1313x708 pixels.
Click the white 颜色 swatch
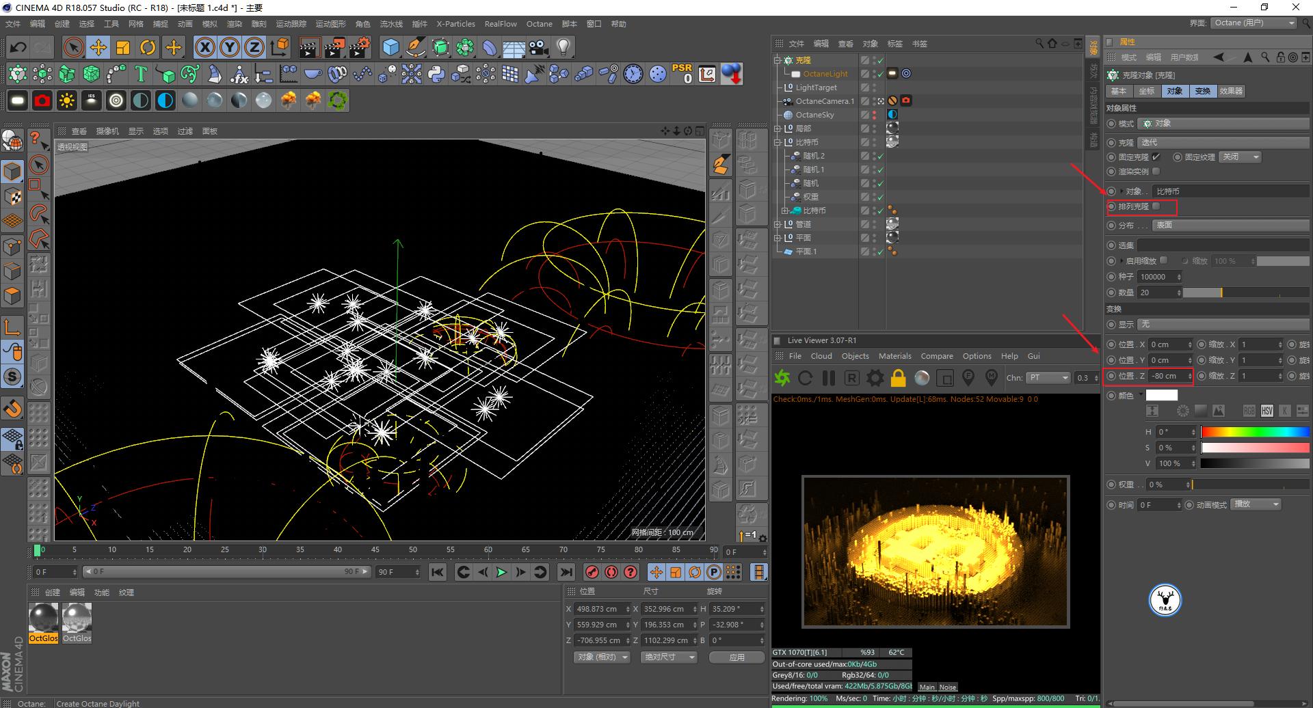pos(1161,395)
